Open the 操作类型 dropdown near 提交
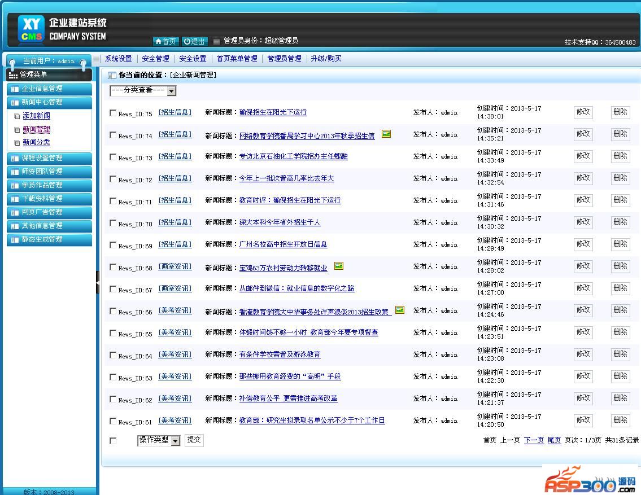The width and height of the screenshot is (641, 495). click(158, 440)
